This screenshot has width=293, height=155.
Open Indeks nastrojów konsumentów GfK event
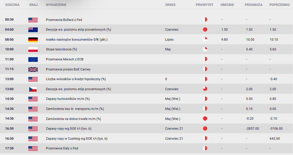(77, 39)
